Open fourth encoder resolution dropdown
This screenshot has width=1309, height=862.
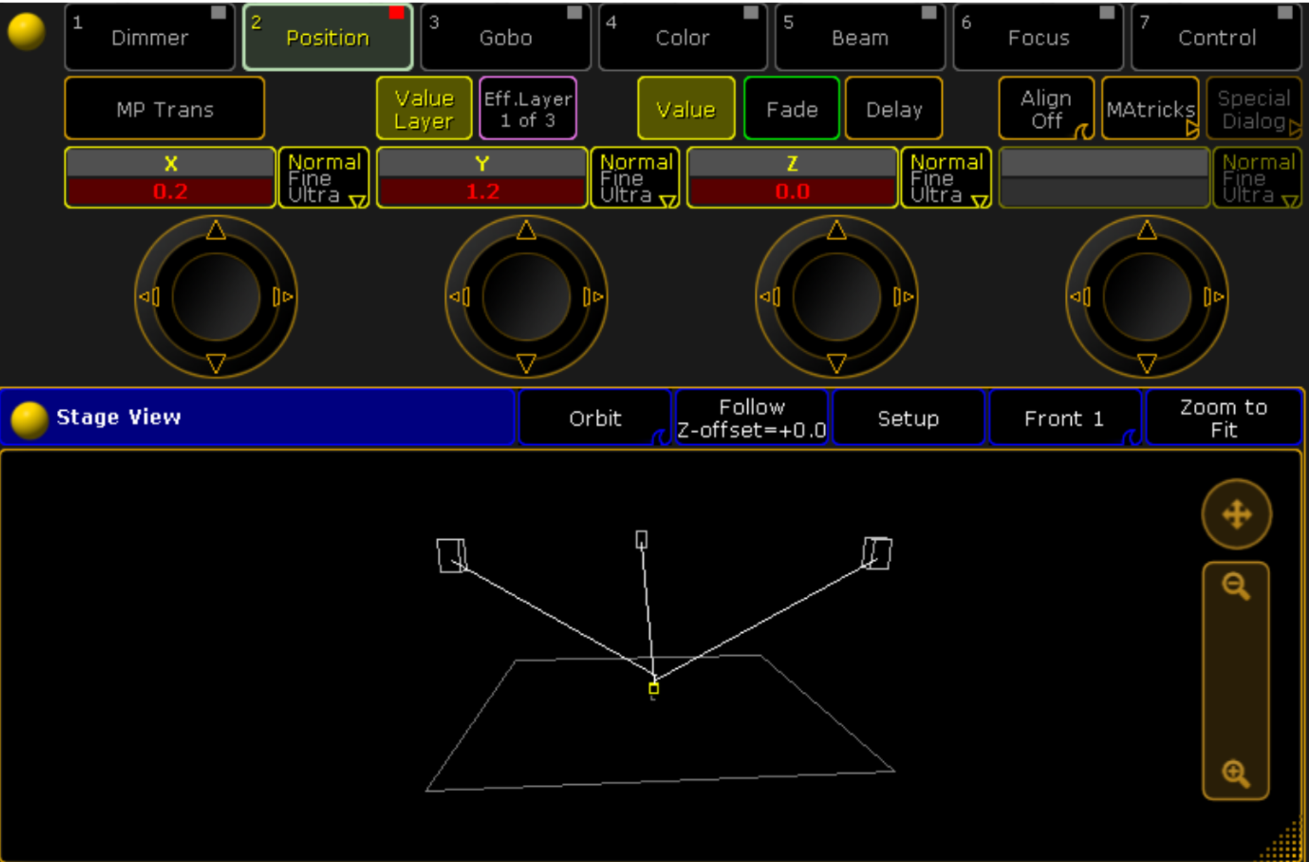point(1256,178)
